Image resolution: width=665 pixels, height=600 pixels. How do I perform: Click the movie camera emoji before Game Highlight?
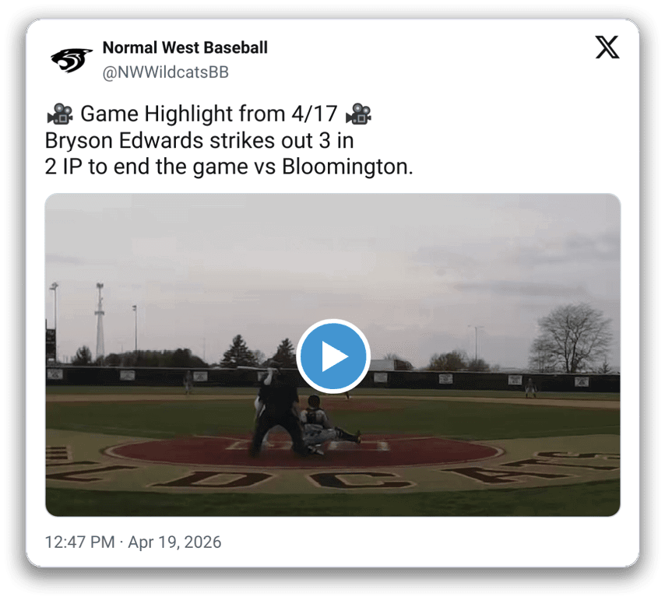click(x=60, y=114)
